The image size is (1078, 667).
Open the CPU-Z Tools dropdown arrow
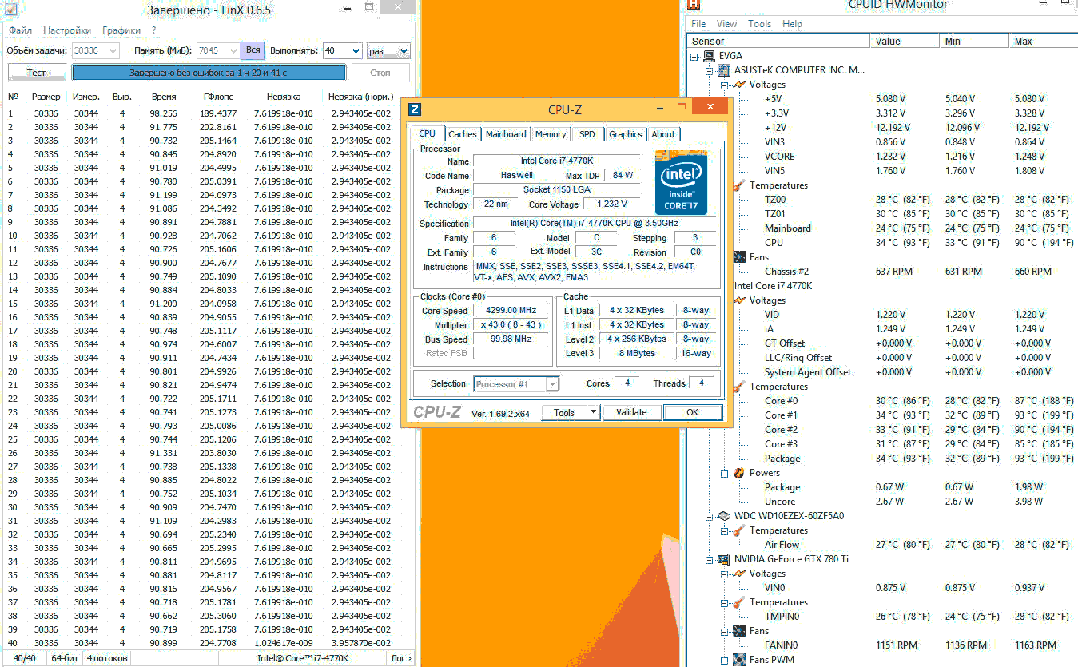[593, 412]
